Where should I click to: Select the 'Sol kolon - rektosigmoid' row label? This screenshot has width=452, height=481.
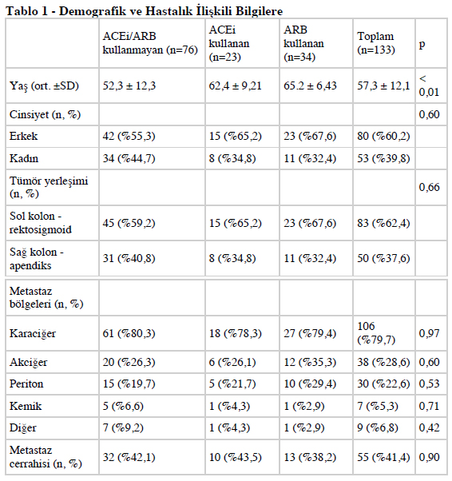coord(41,223)
